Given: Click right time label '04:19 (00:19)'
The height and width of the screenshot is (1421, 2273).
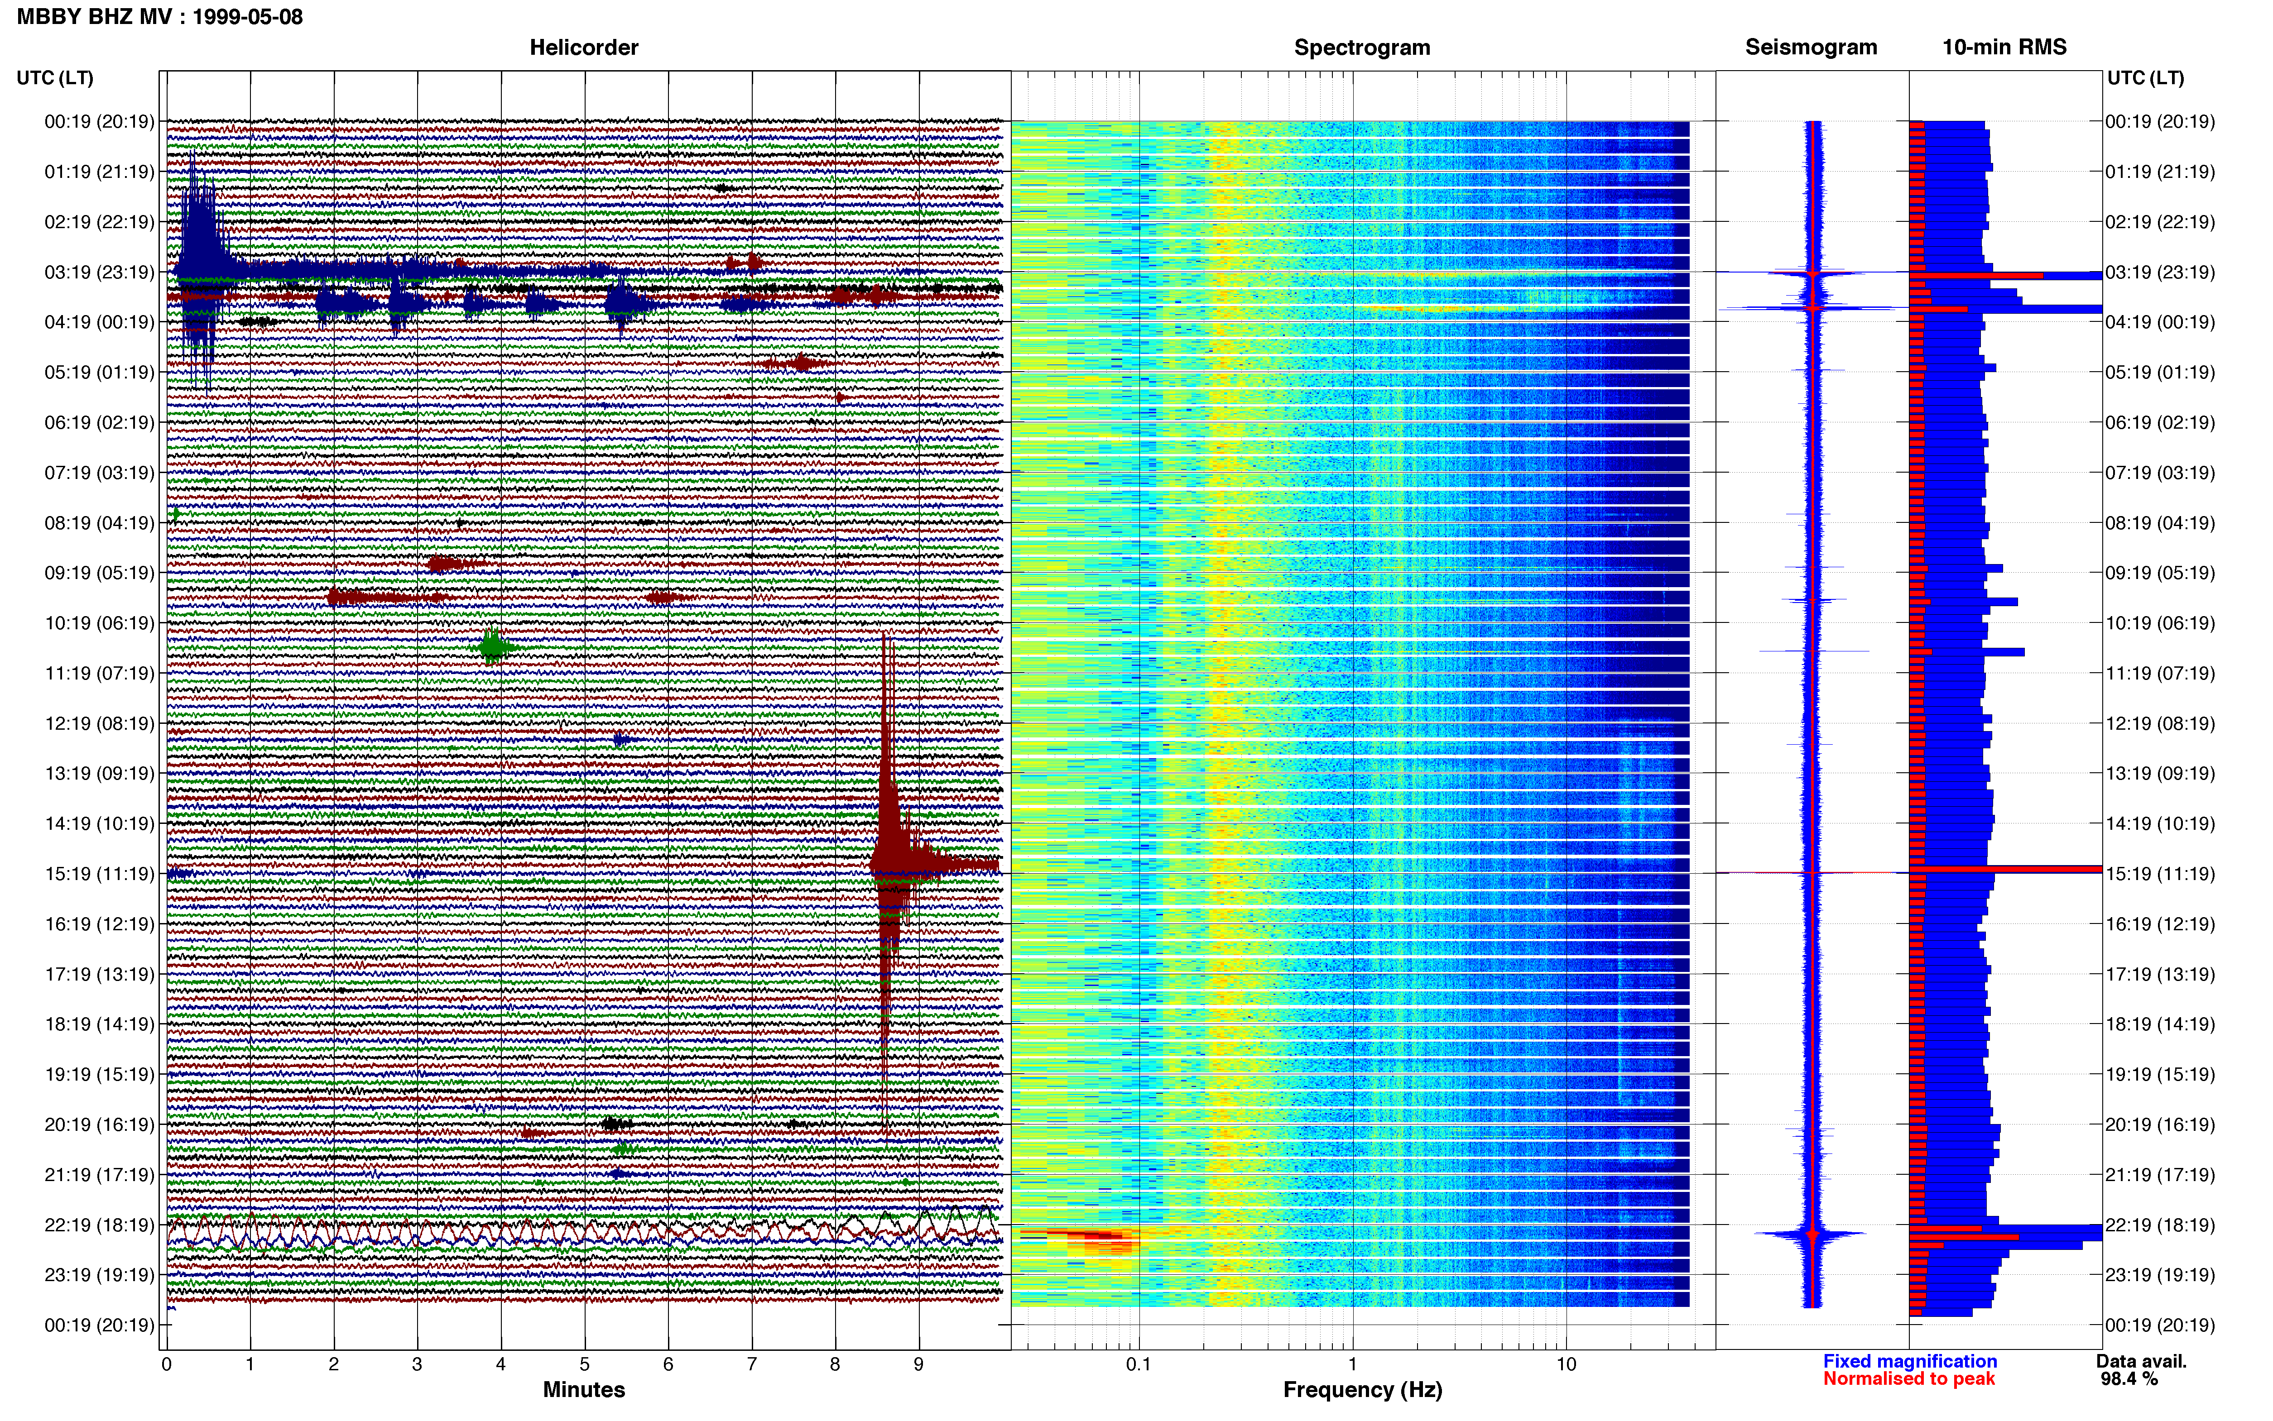Looking at the screenshot, I should pyautogui.click(x=2160, y=322).
